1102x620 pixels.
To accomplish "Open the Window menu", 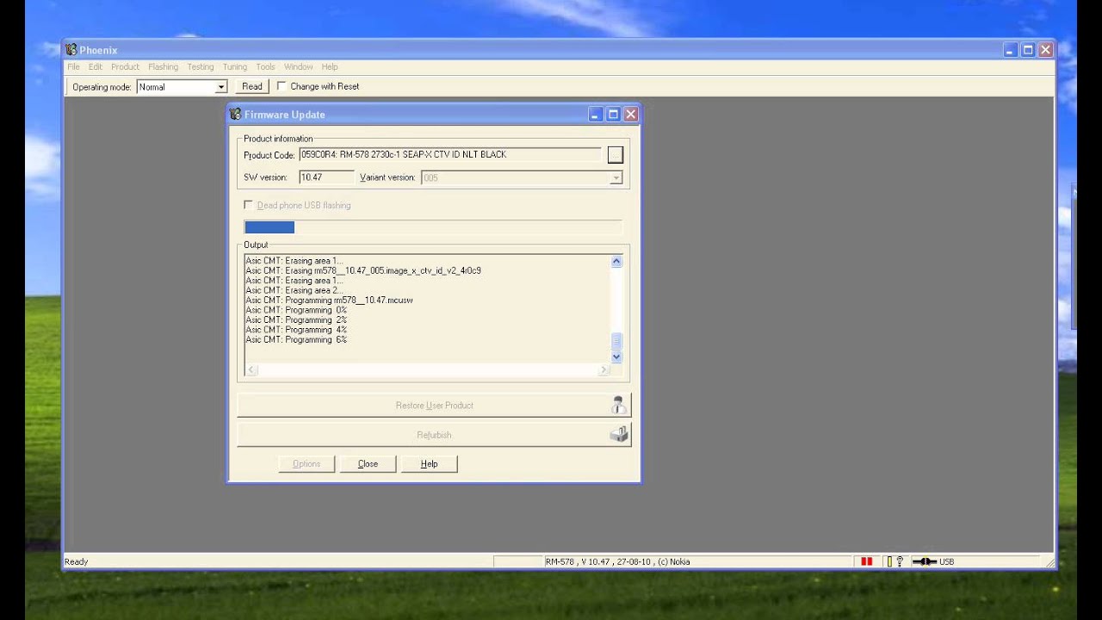I will tap(299, 66).
